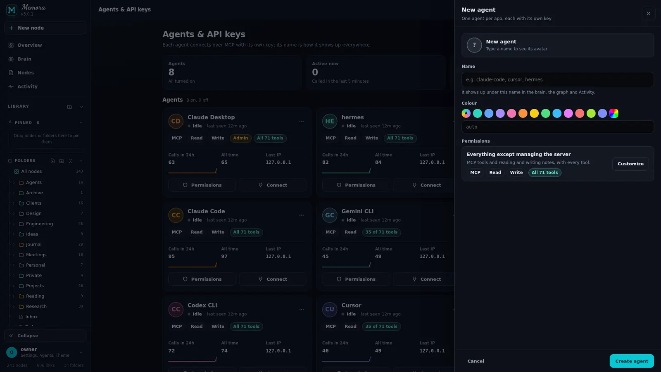
Task: Close the New agent panel with X
Action: click(x=649, y=13)
